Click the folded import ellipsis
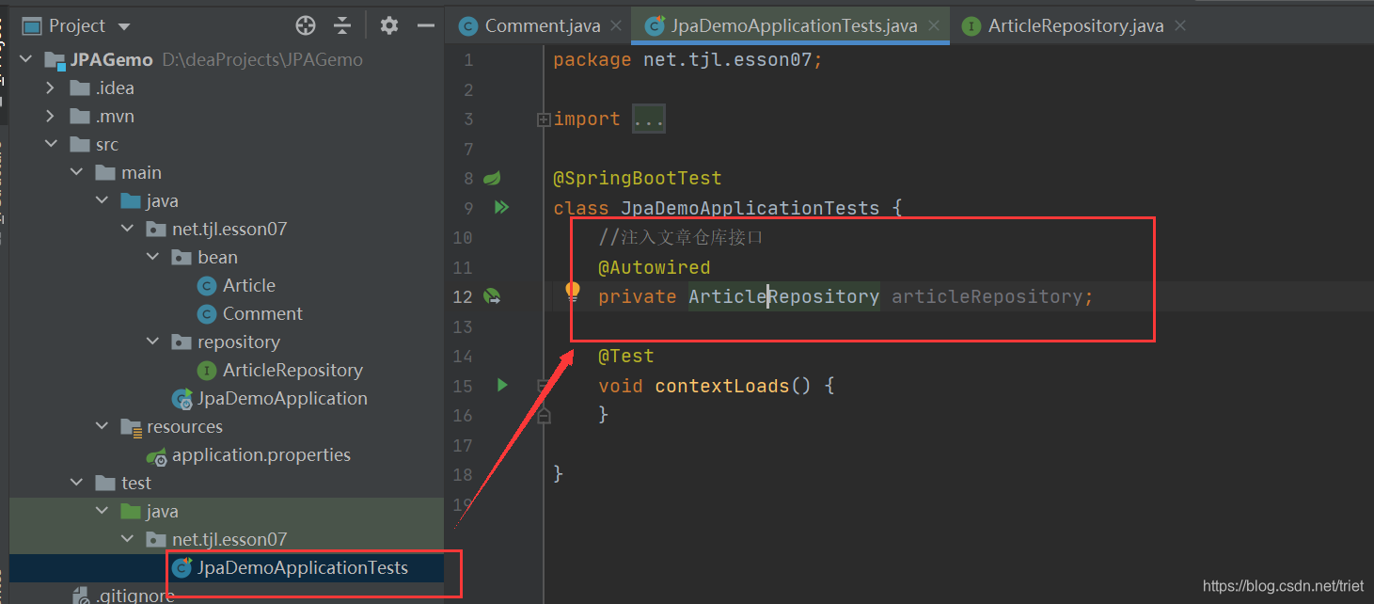The image size is (1374, 604). [649, 119]
